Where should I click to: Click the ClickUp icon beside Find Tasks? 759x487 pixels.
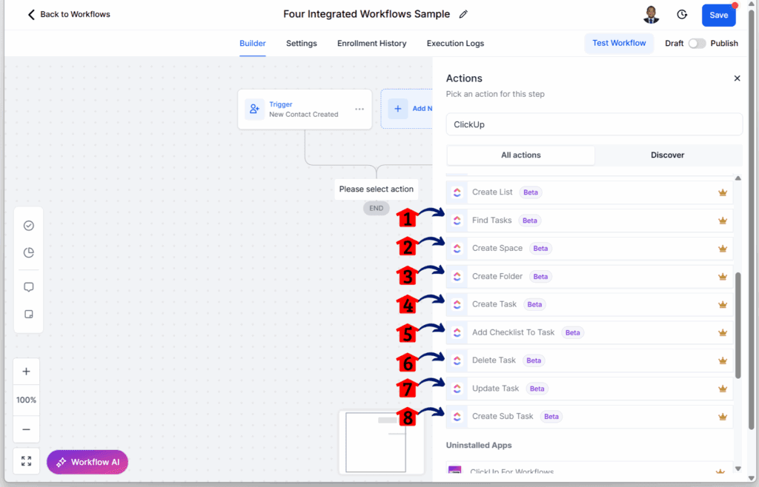[x=457, y=221]
